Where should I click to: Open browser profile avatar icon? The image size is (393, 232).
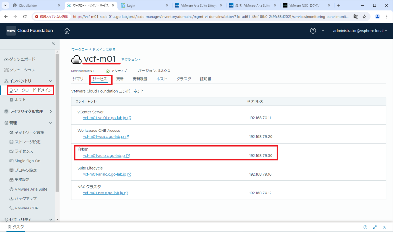tap(377, 17)
